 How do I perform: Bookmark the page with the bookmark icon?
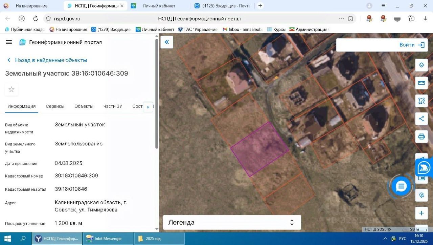pos(351,19)
